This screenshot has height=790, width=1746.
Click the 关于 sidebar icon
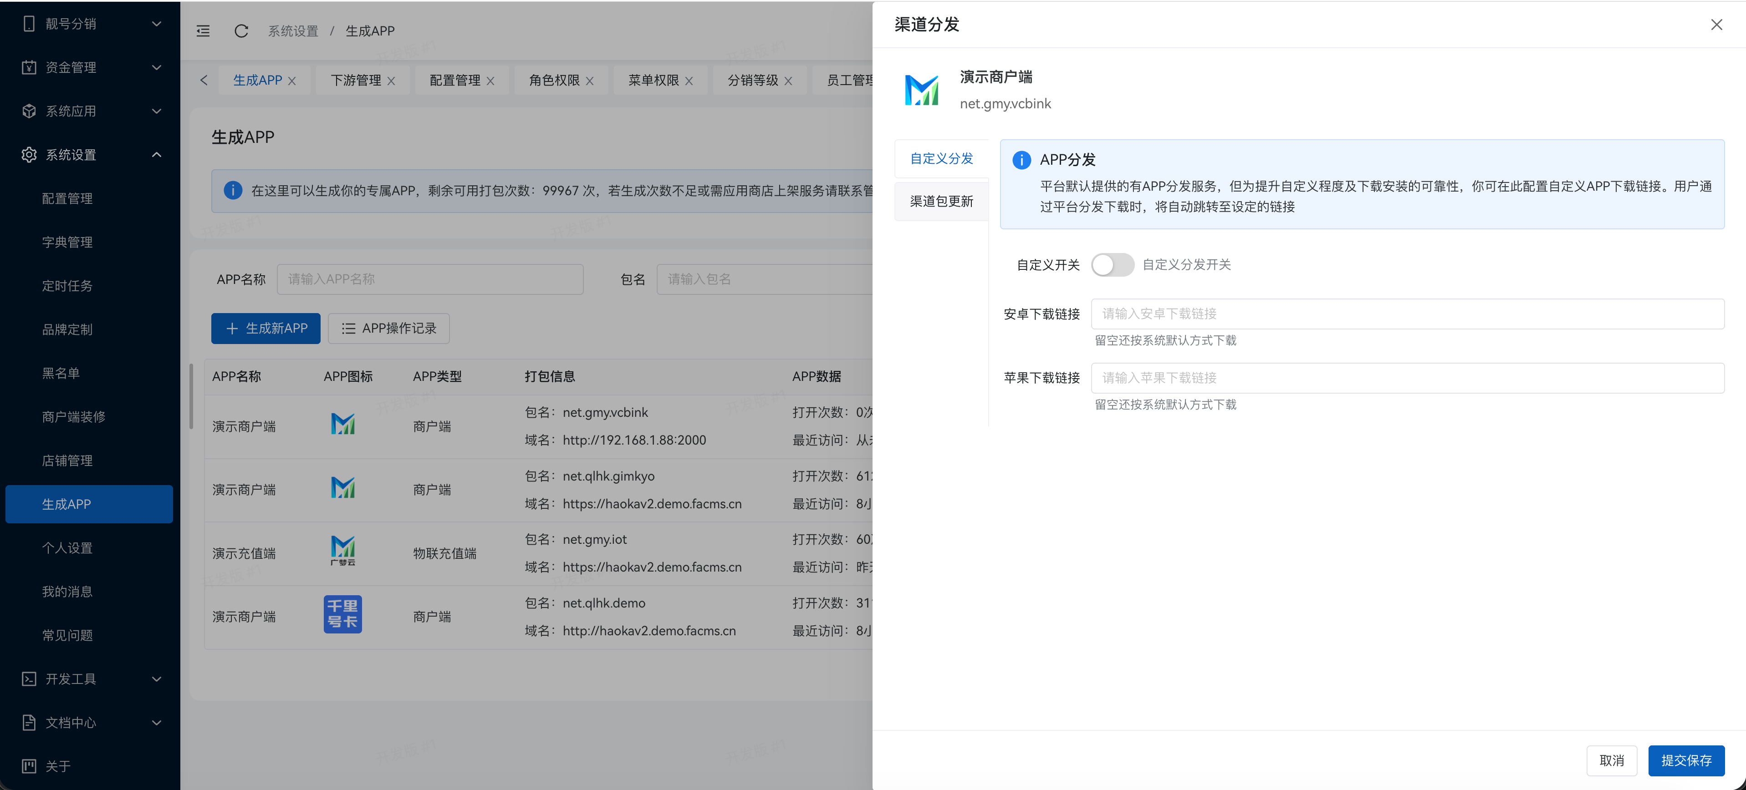pos(29,765)
